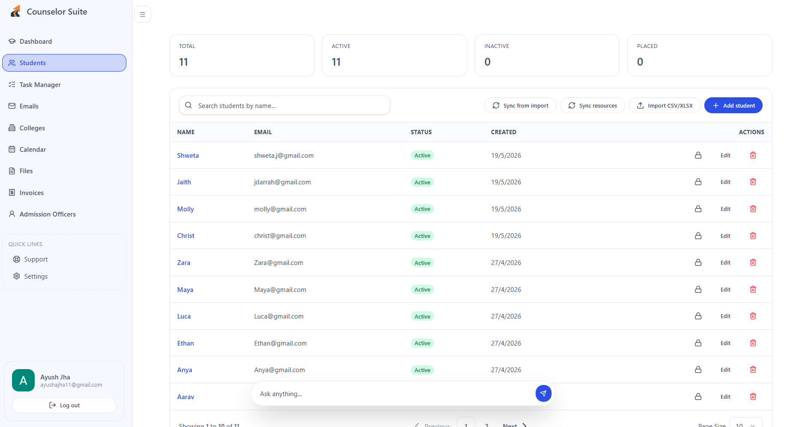This screenshot has width=805, height=427.
Task: Send message with paper plane icon
Action: click(543, 393)
